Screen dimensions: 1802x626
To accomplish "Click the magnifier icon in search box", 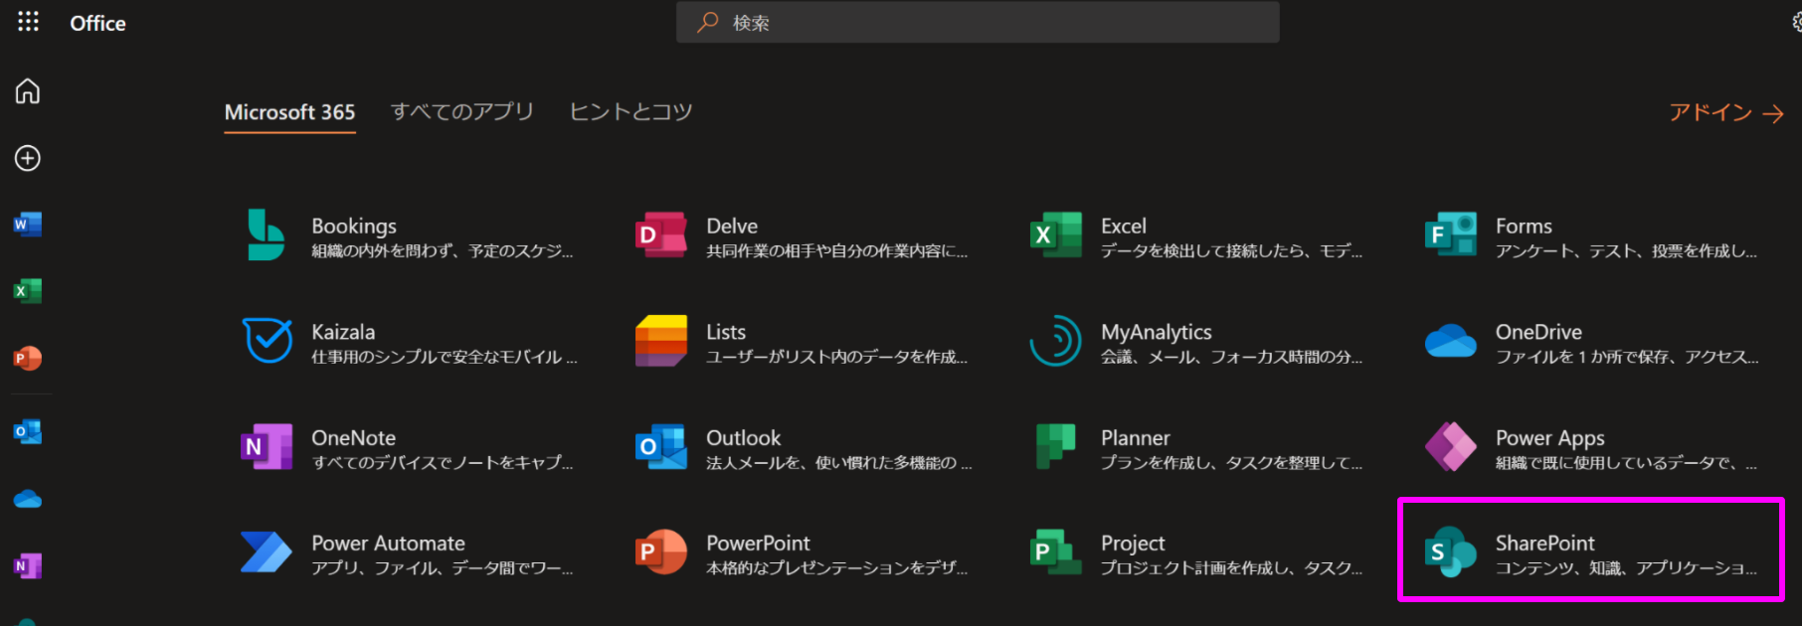I will [x=707, y=22].
